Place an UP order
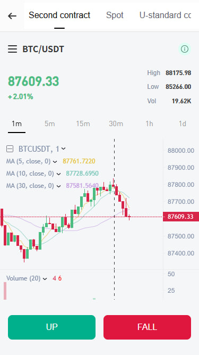This screenshot has width=199, height=355. pos(51,327)
